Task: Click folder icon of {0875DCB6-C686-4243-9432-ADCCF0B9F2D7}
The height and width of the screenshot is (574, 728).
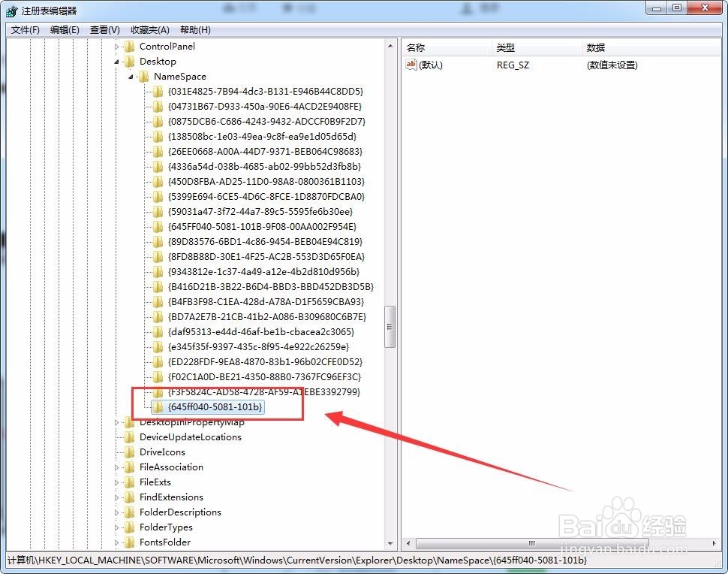Action: 158,121
